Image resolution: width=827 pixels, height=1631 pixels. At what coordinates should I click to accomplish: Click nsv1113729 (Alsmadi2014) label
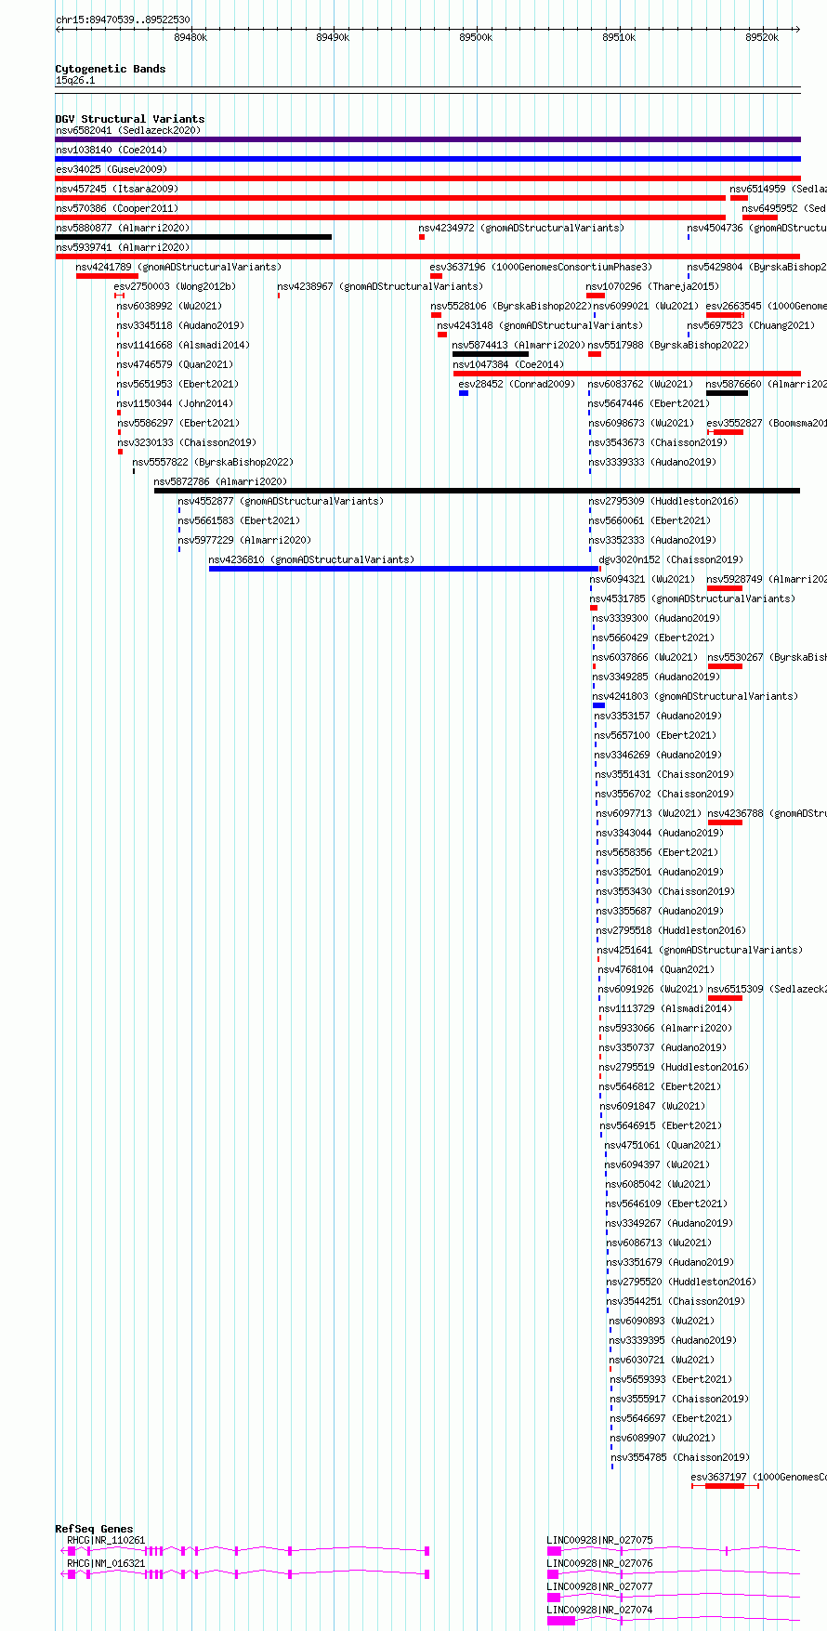pyautogui.click(x=665, y=1008)
